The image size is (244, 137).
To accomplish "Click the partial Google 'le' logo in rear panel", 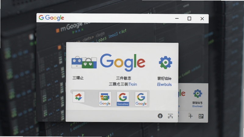I will tap(182, 93).
